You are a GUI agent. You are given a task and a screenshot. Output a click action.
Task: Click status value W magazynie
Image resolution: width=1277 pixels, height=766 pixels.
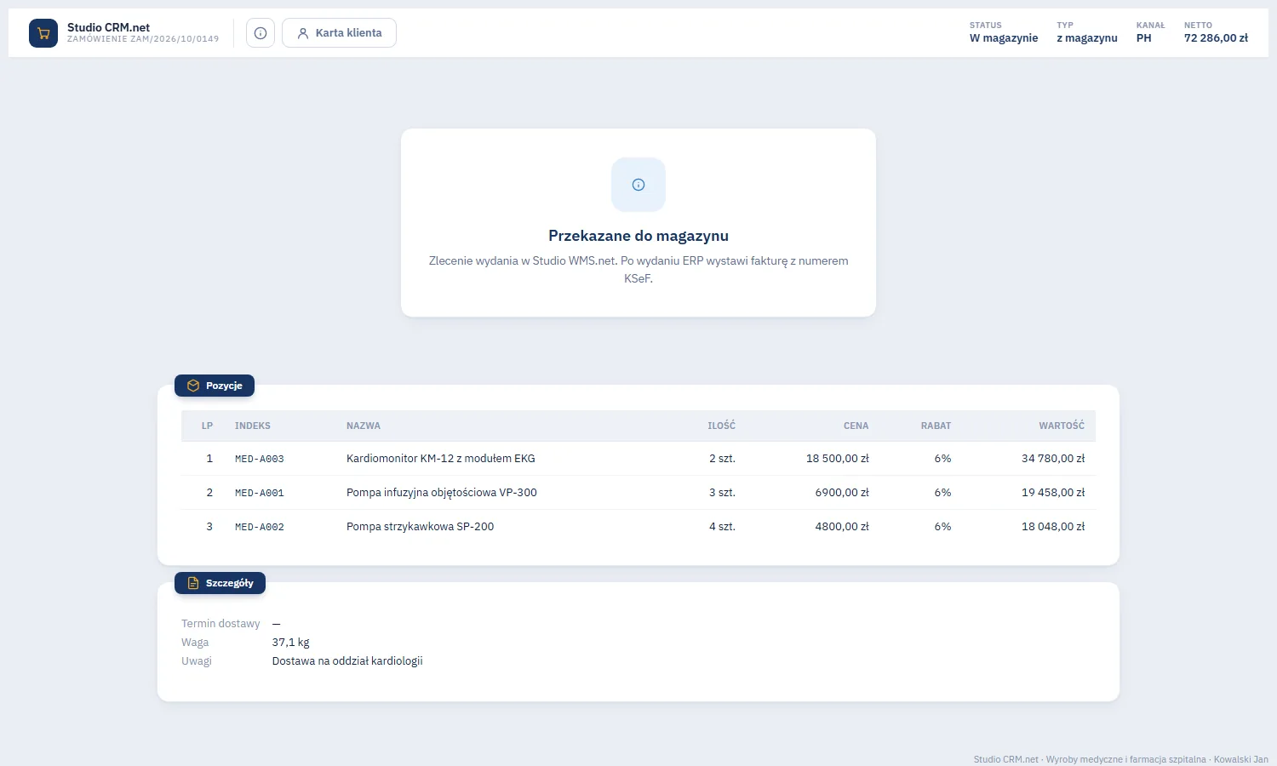click(1004, 38)
